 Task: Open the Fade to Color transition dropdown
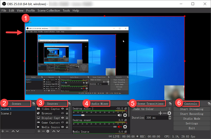[152, 109]
